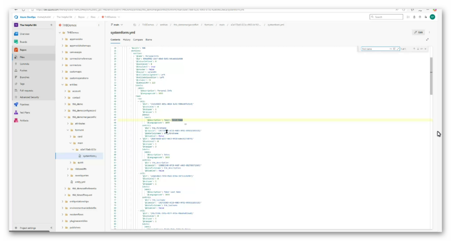Viewport: 451px width, 241px height.
Task: Expand the appmodules folder
Action: coord(63,39)
